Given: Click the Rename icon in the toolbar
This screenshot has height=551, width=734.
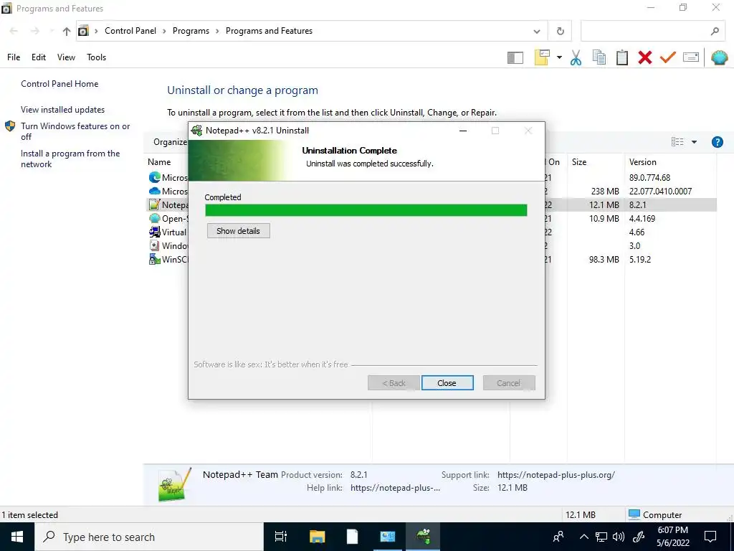Looking at the screenshot, I should point(691,57).
